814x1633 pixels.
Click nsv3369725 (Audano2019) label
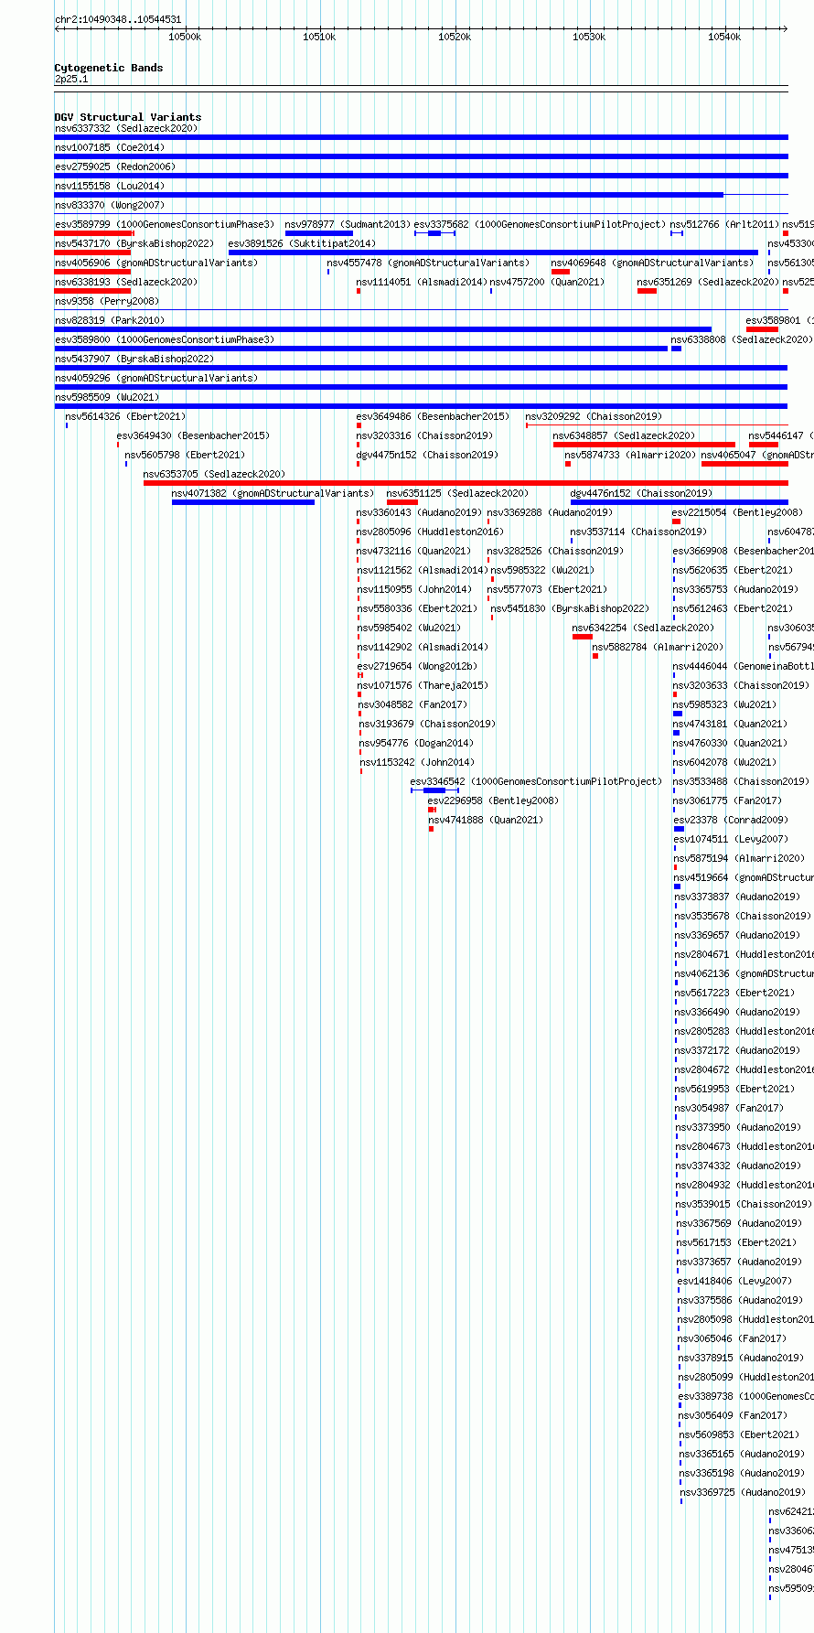pyautogui.click(x=744, y=1493)
